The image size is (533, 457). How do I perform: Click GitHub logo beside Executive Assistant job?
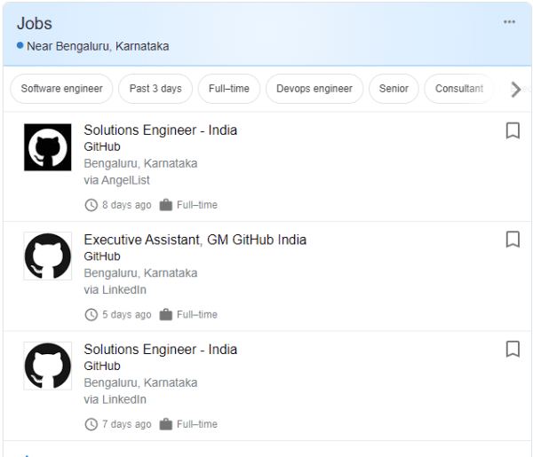tap(47, 256)
